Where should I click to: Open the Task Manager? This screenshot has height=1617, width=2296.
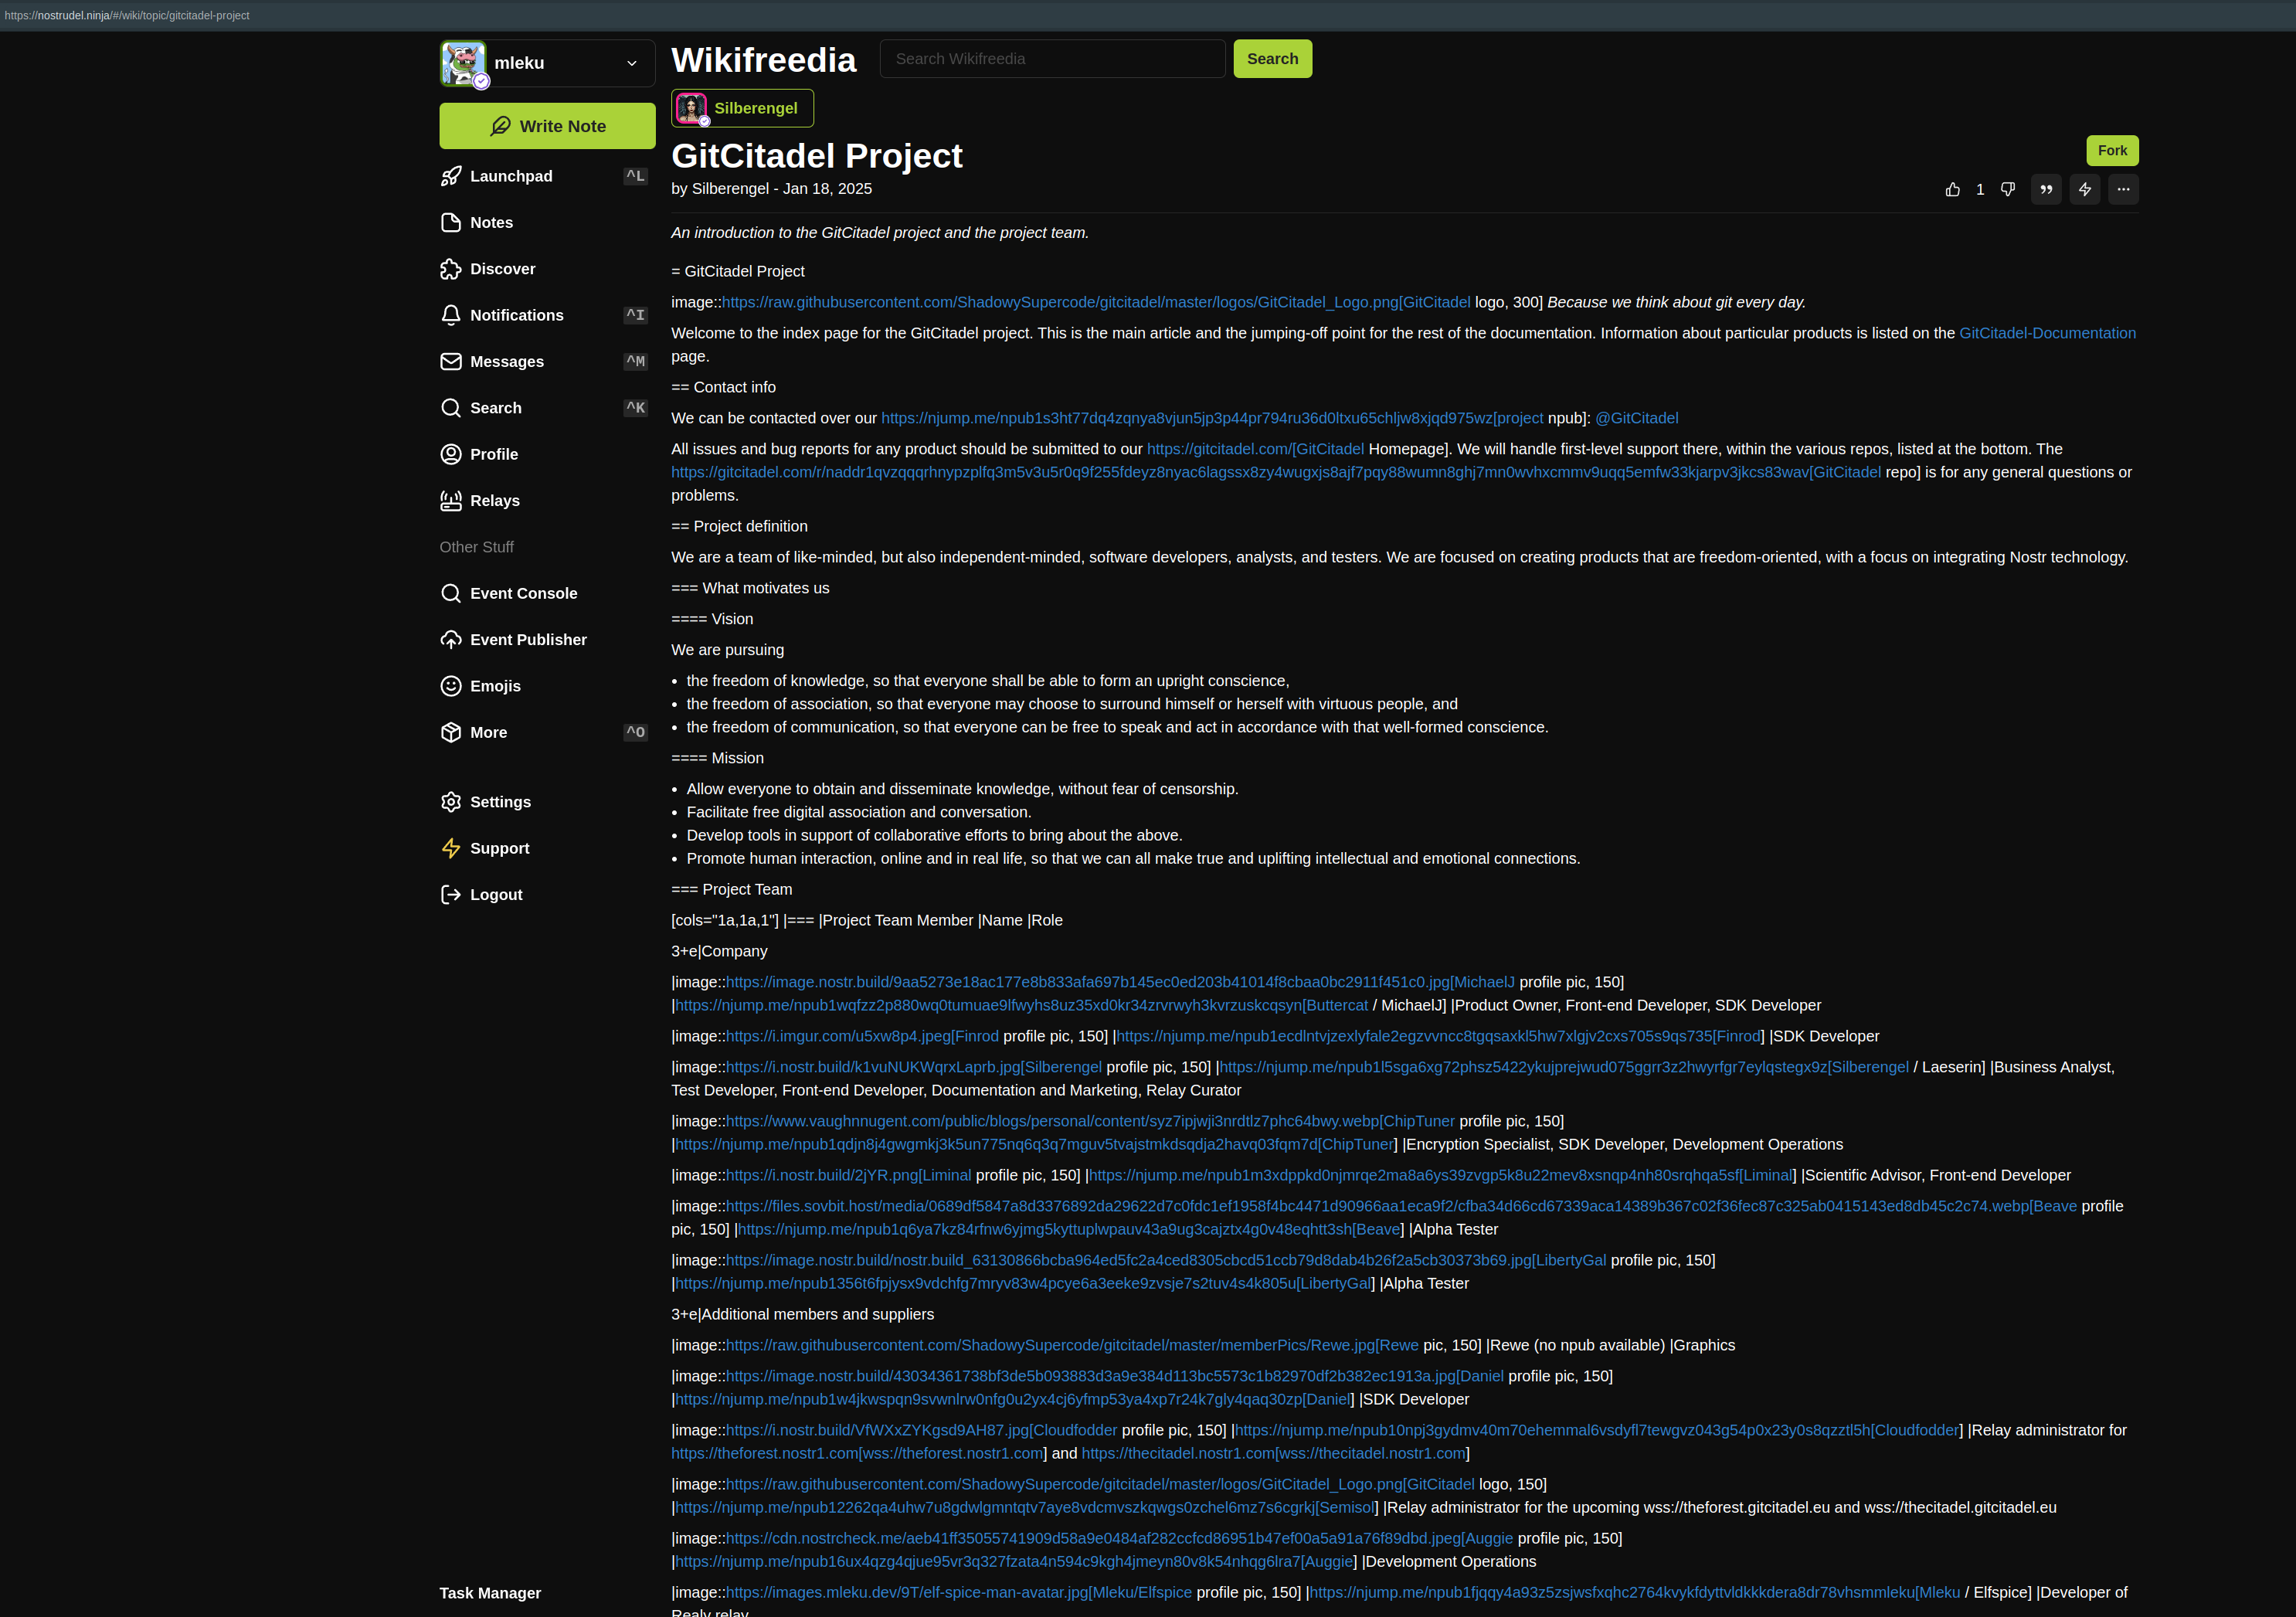point(490,1593)
